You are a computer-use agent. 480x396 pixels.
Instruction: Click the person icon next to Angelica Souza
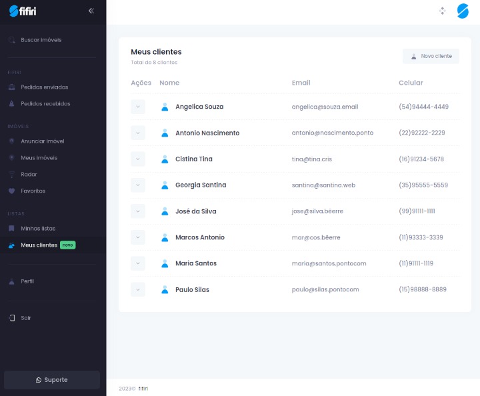pyautogui.click(x=165, y=107)
